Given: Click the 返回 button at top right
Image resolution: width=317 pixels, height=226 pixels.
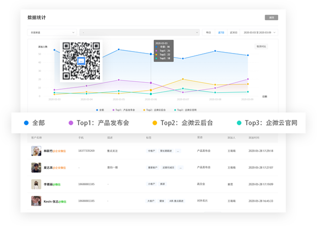Looking at the screenshot, I should point(271,17).
